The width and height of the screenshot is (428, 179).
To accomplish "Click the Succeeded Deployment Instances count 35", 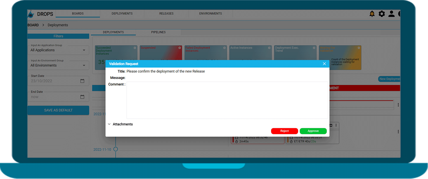I will click(101, 62).
